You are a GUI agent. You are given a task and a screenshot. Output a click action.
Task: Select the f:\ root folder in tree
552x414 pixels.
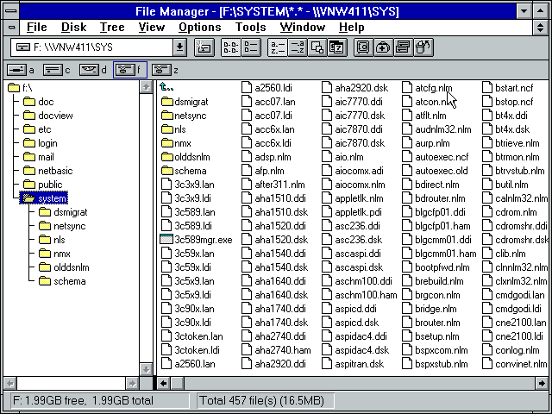click(x=20, y=88)
